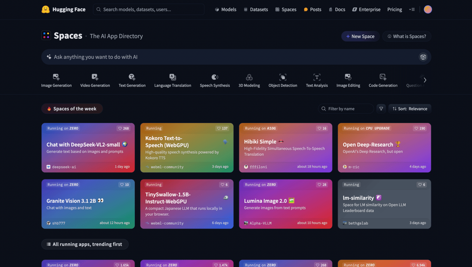This screenshot has width=472, height=267.
Task: Select the Object Detection category icon
Action: pos(283,77)
